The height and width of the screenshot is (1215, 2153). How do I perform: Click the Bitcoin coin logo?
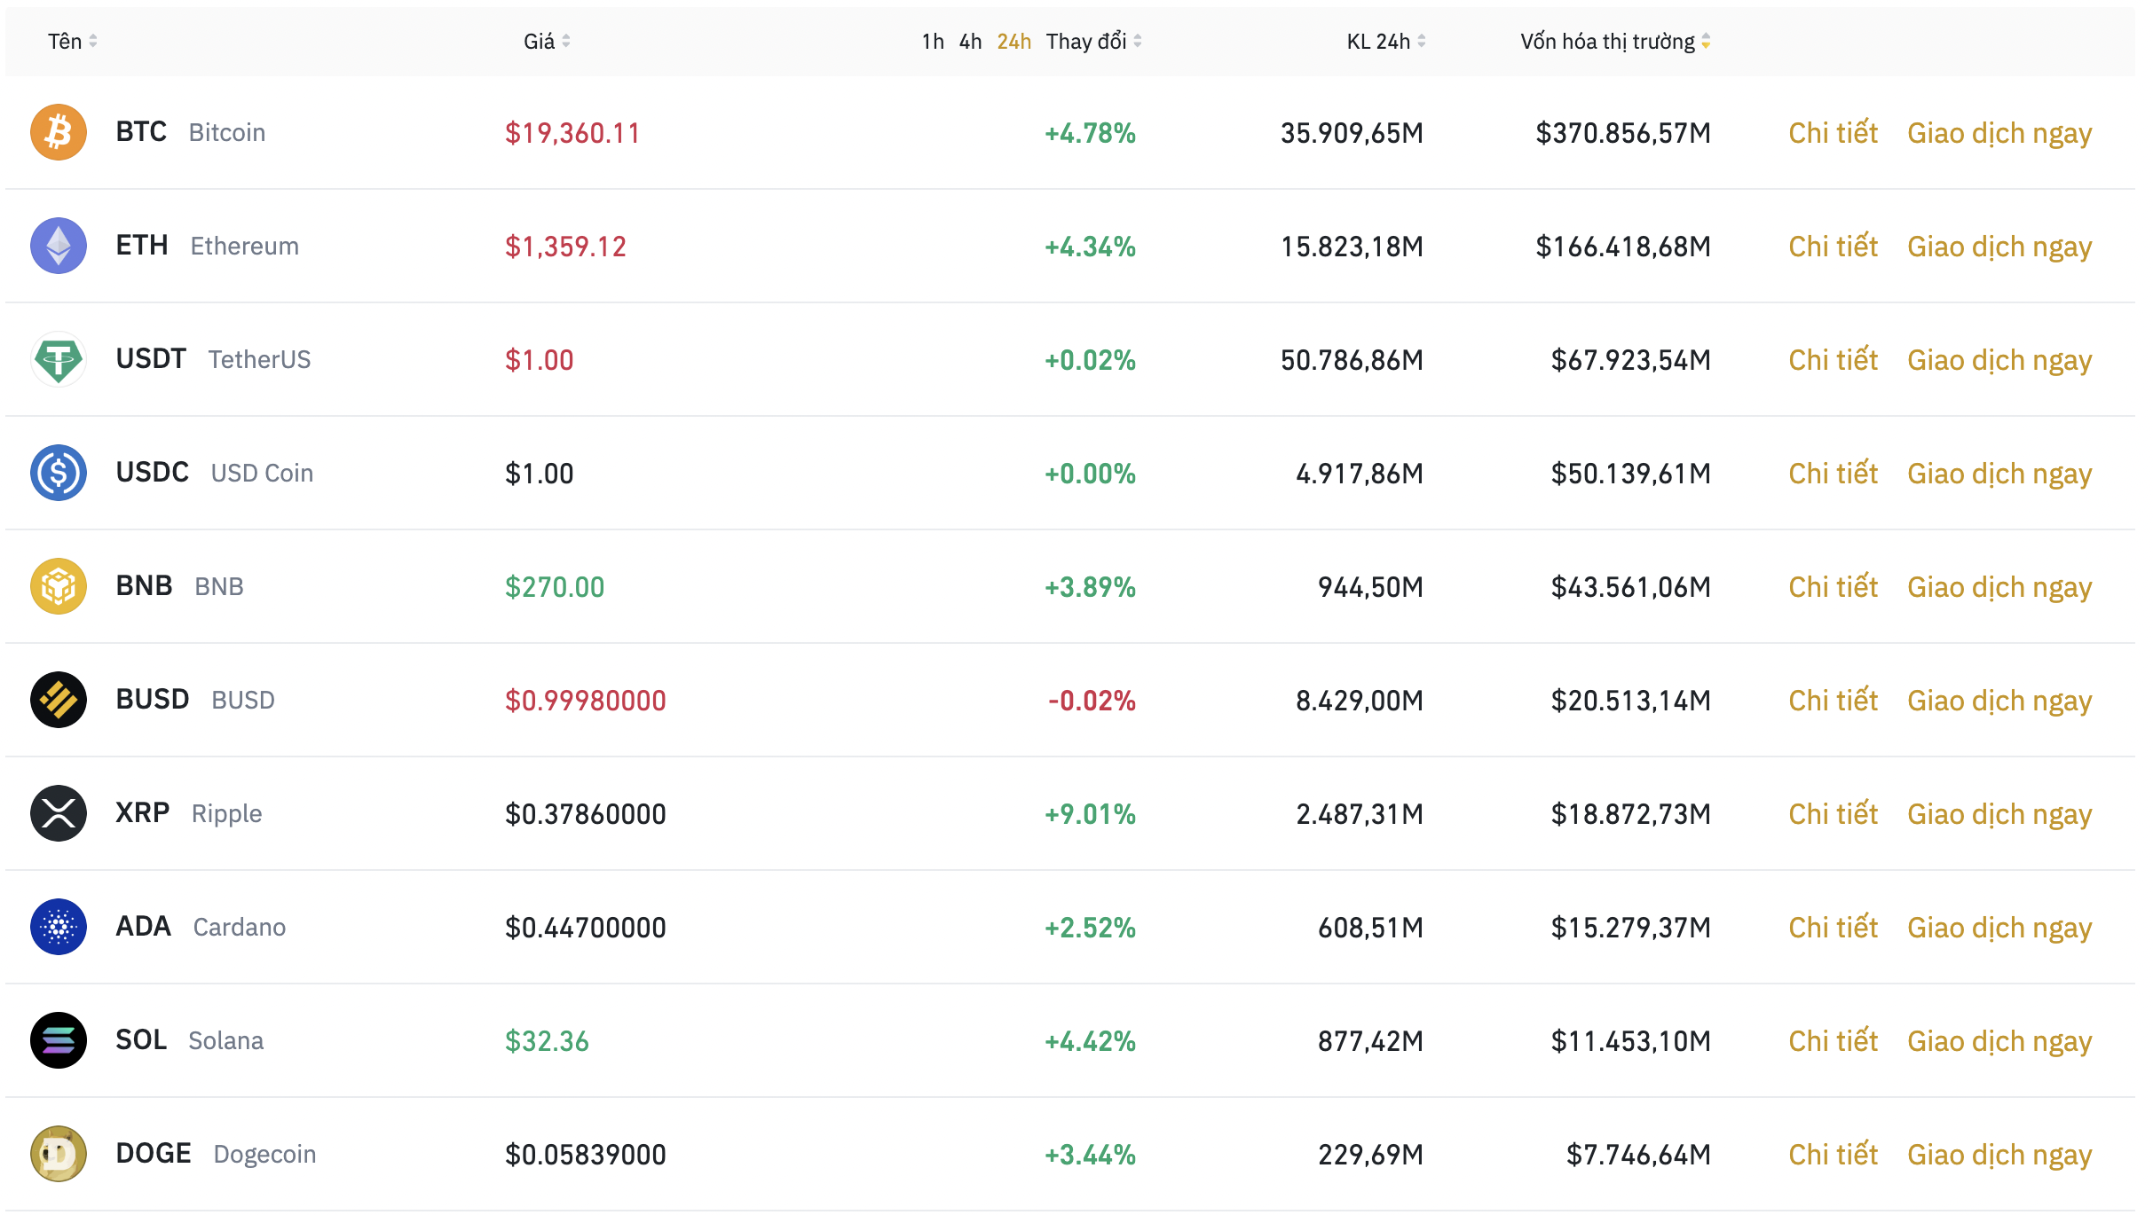(59, 132)
